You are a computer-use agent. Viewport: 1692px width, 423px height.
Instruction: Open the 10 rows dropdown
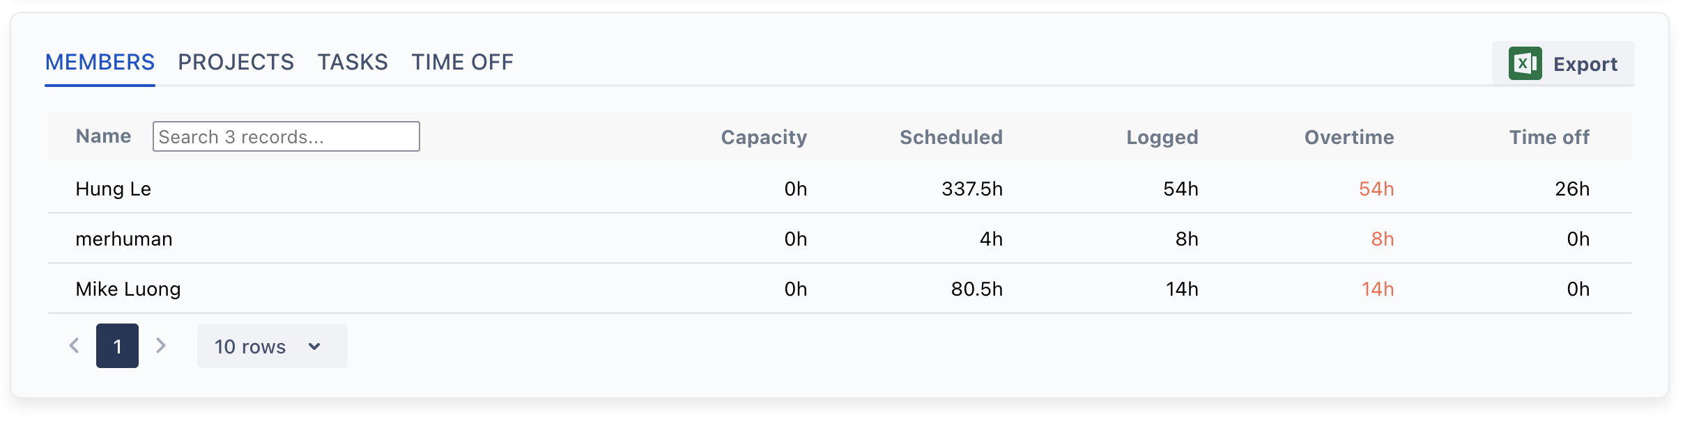(272, 346)
